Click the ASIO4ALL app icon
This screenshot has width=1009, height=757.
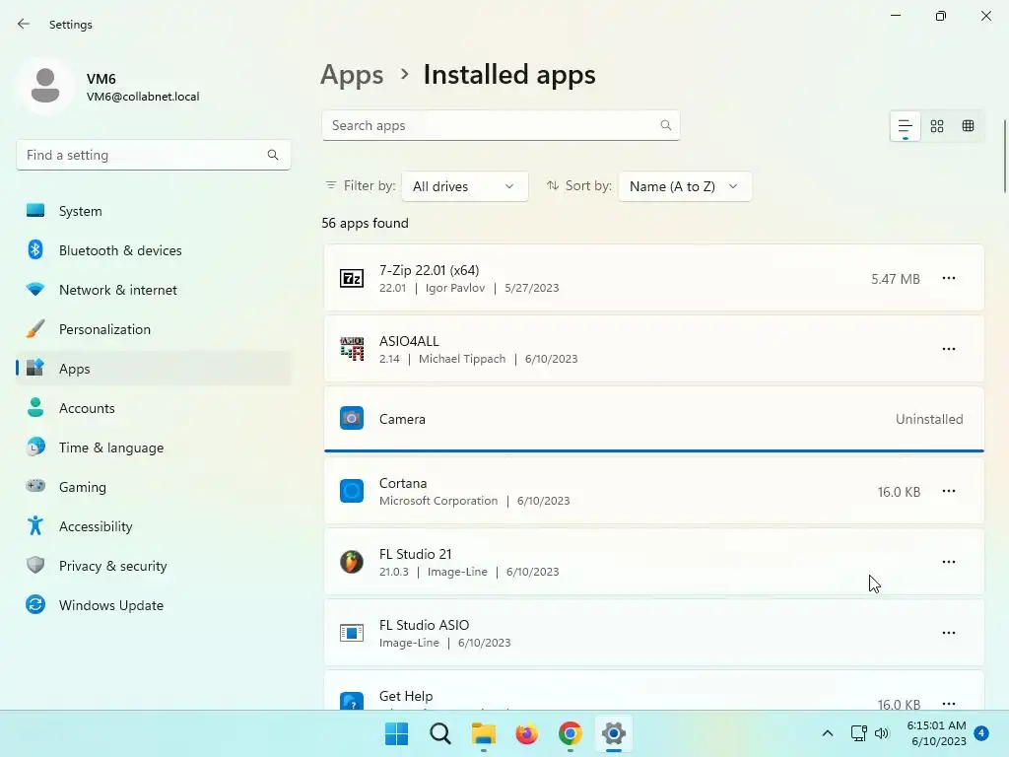coord(352,349)
